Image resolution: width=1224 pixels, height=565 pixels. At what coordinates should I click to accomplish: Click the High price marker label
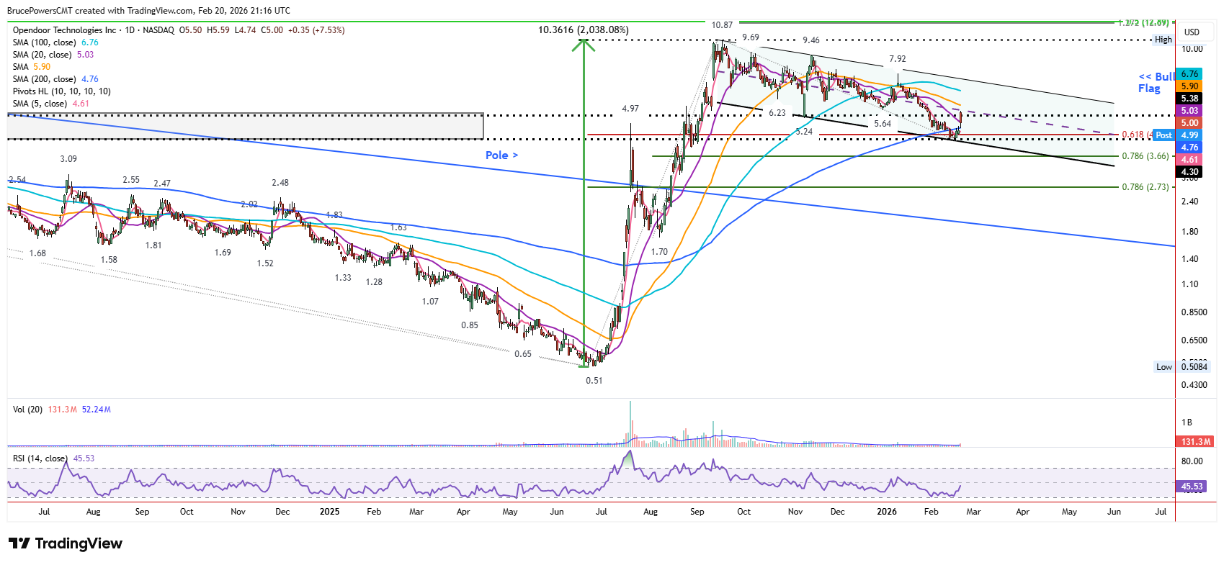tap(1163, 40)
